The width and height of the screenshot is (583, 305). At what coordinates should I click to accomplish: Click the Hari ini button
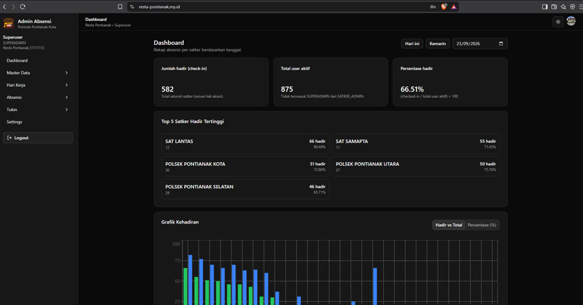point(412,44)
